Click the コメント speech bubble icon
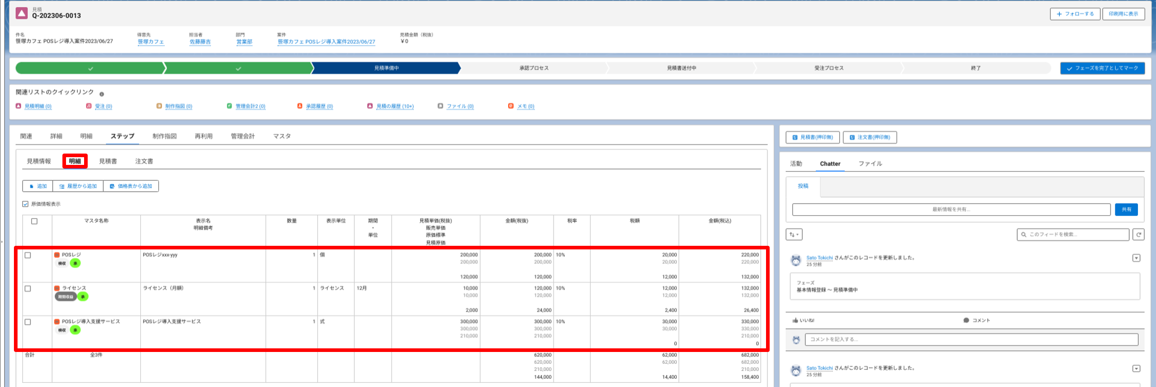The width and height of the screenshot is (1156, 387). 966,321
